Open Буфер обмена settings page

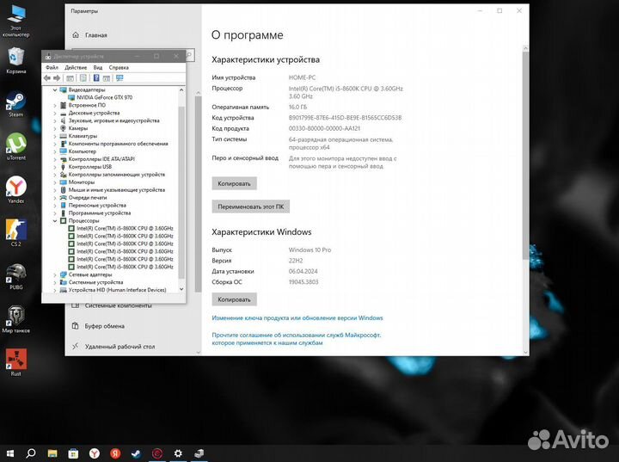pyautogui.click(x=98, y=326)
